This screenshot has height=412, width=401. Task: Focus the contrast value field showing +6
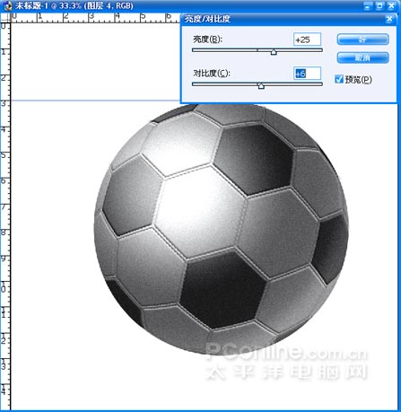(307, 74)
